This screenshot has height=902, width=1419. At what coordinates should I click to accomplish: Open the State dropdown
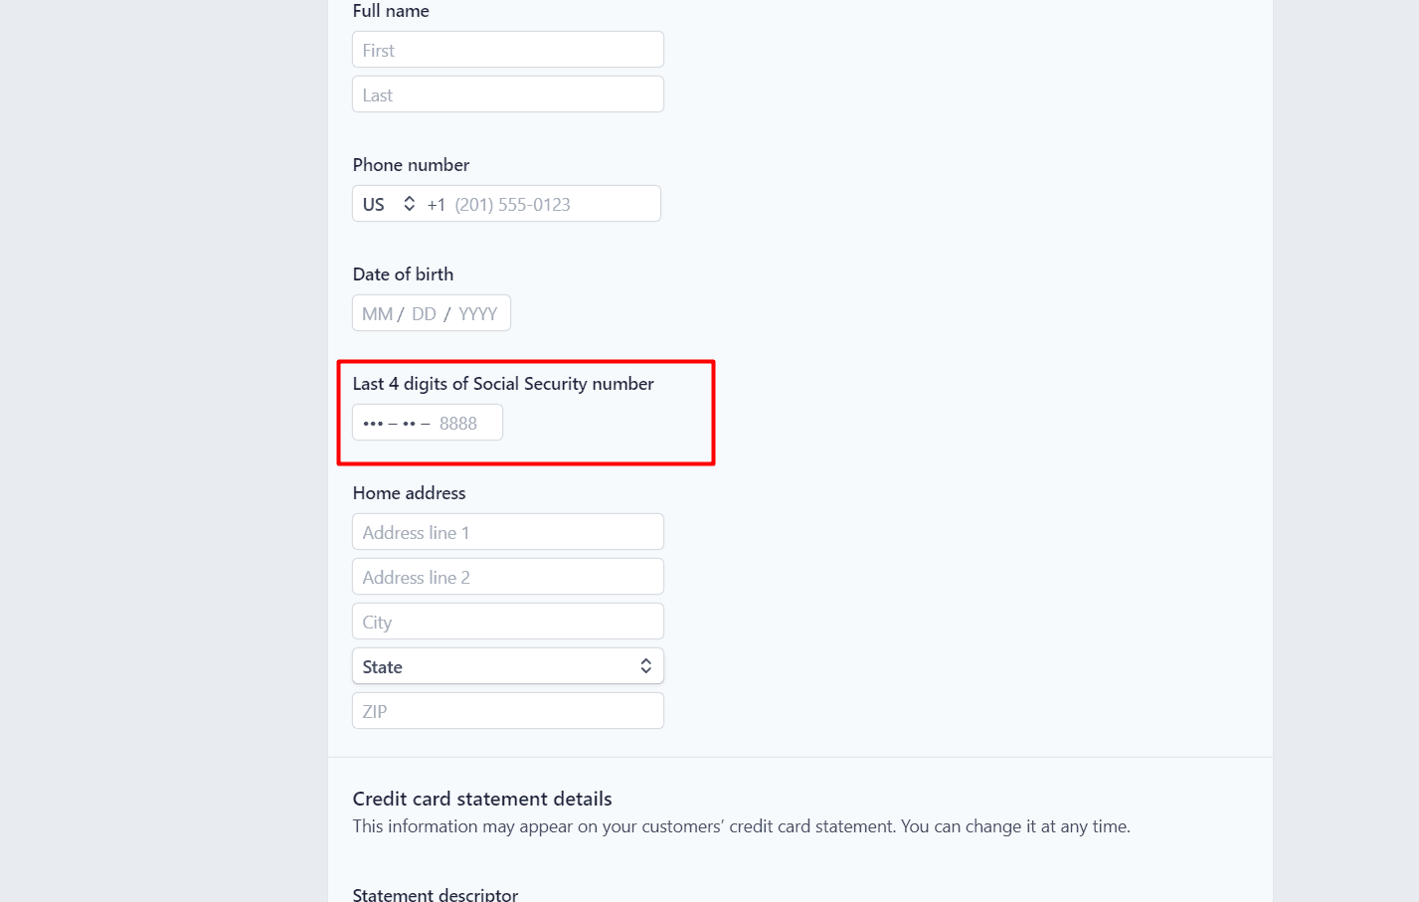[507, 666]
